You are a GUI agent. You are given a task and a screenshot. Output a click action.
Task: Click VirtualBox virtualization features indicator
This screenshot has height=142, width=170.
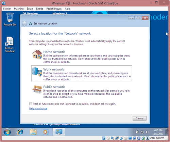139,138
